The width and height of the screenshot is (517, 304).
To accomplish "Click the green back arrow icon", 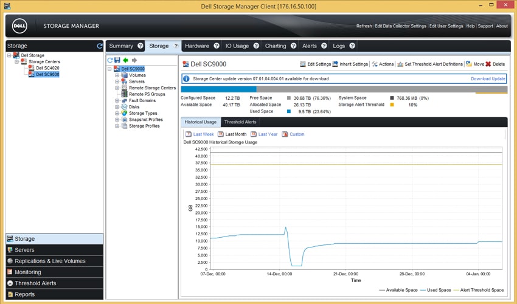I will (126, 60).
